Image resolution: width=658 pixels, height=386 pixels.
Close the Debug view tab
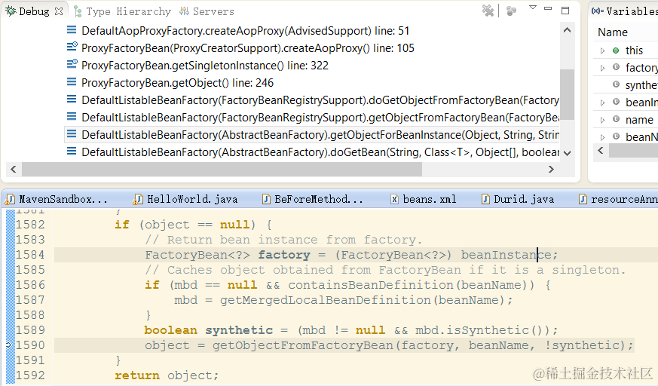pos(59,11)
